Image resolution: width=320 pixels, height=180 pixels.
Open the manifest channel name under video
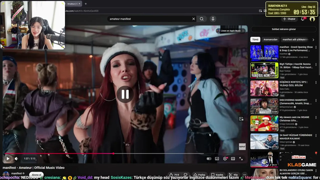tap(16, 173)
